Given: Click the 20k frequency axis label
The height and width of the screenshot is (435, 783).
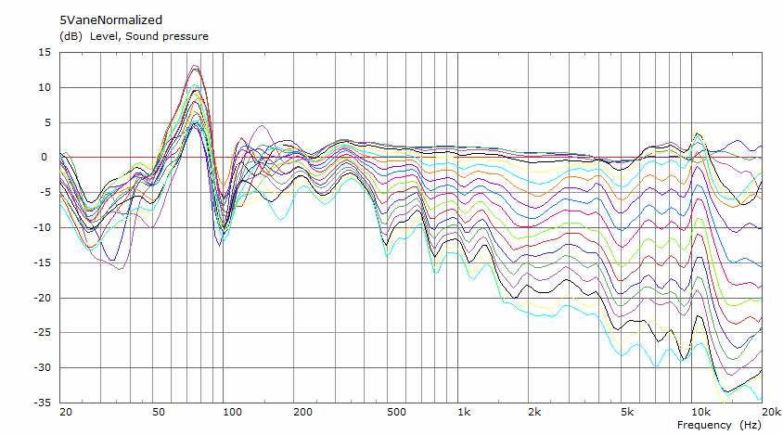Looking at the screenshot, I should (772, 412).
